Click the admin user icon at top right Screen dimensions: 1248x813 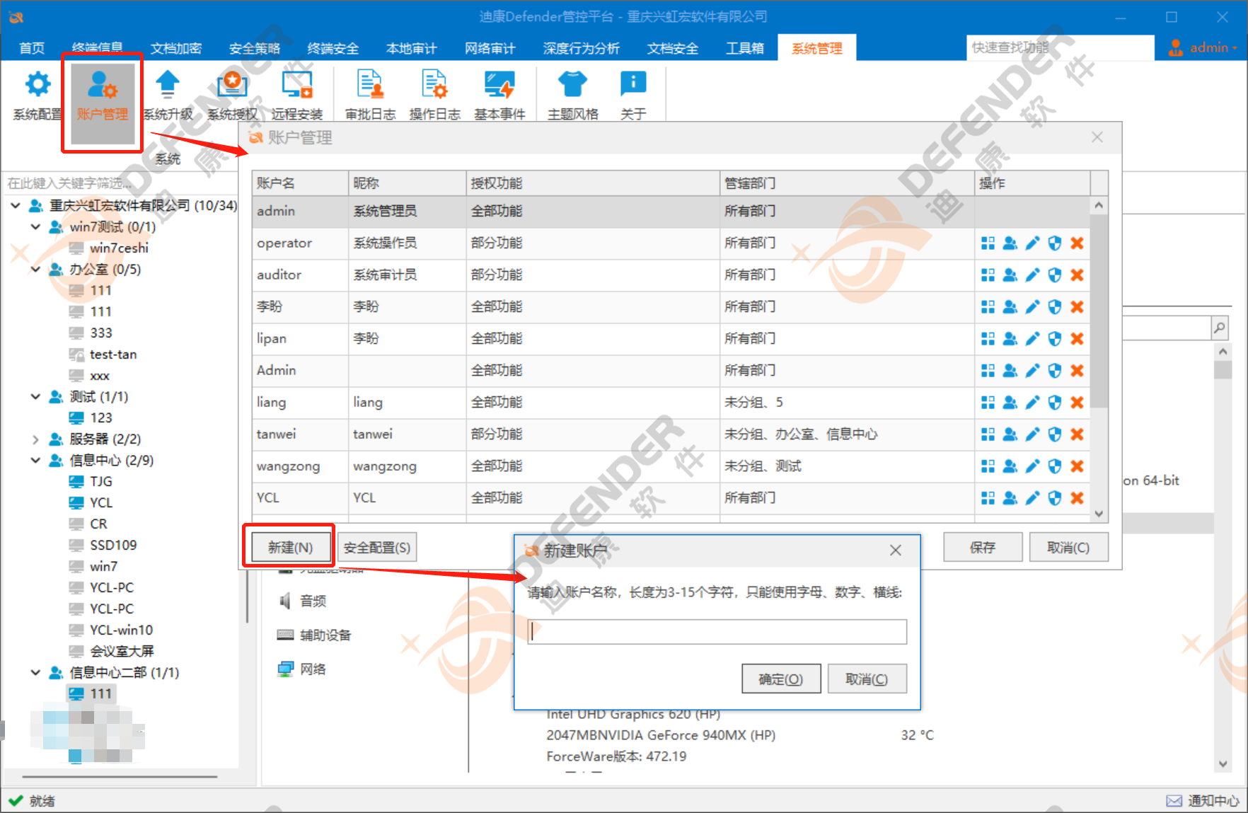coord(1176,47)
